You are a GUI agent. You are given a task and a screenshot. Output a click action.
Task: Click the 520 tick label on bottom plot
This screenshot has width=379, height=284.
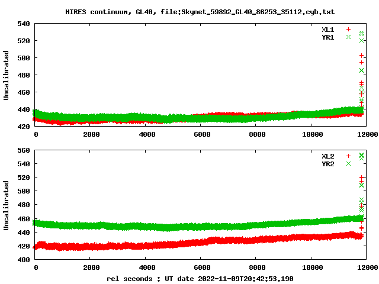tap(24, 177)
